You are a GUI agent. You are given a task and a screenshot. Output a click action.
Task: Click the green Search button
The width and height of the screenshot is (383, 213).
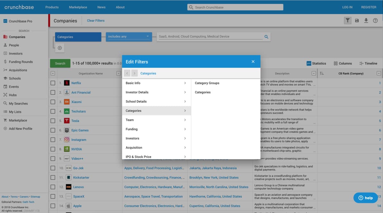pyautogui.click(x=60, y=63)
